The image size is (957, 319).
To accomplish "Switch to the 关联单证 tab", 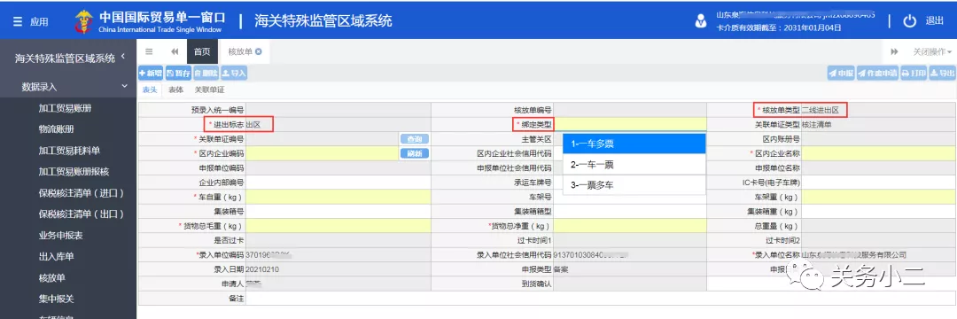I will (x=209, y=89).
